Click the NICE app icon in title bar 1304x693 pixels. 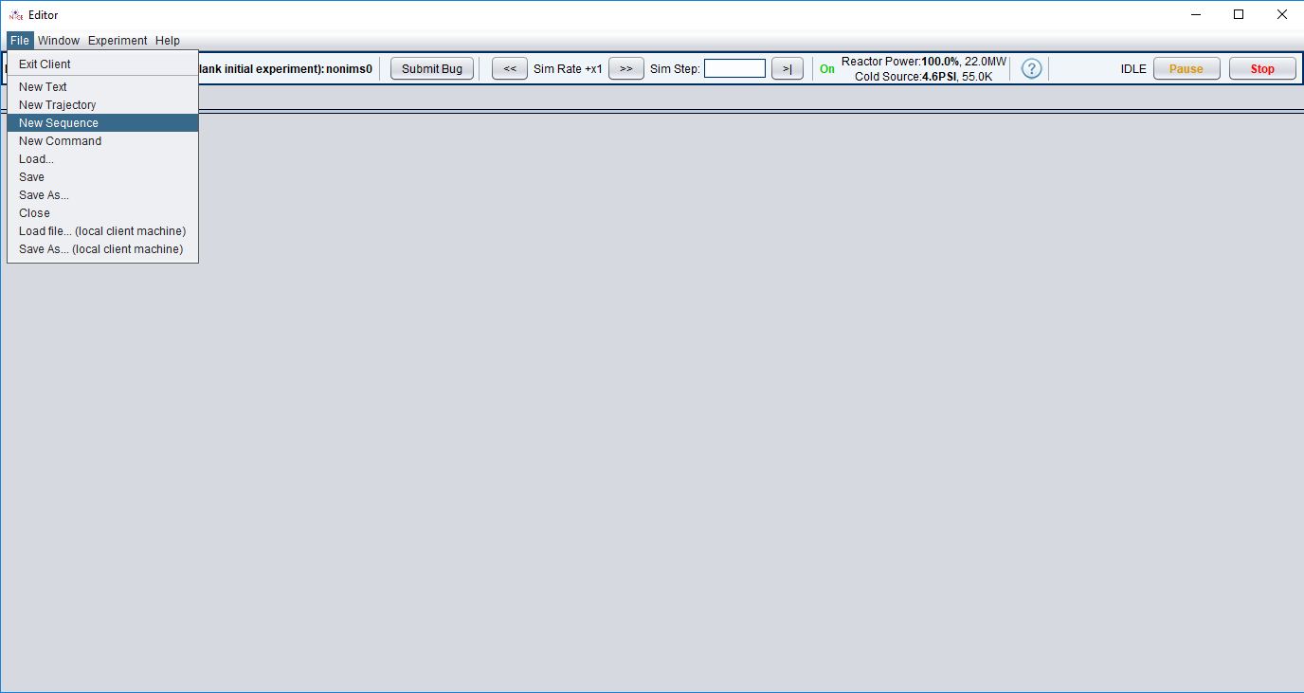pyautogui.click(x=15, y=14)
